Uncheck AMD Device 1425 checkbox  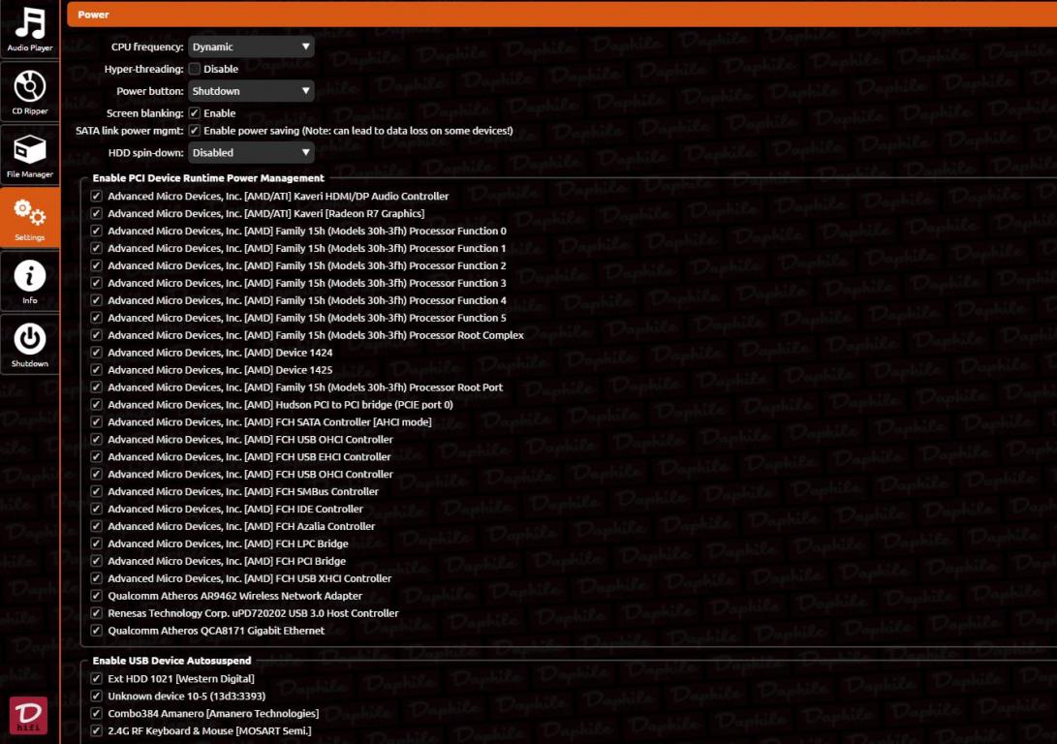tap(96, 370)
